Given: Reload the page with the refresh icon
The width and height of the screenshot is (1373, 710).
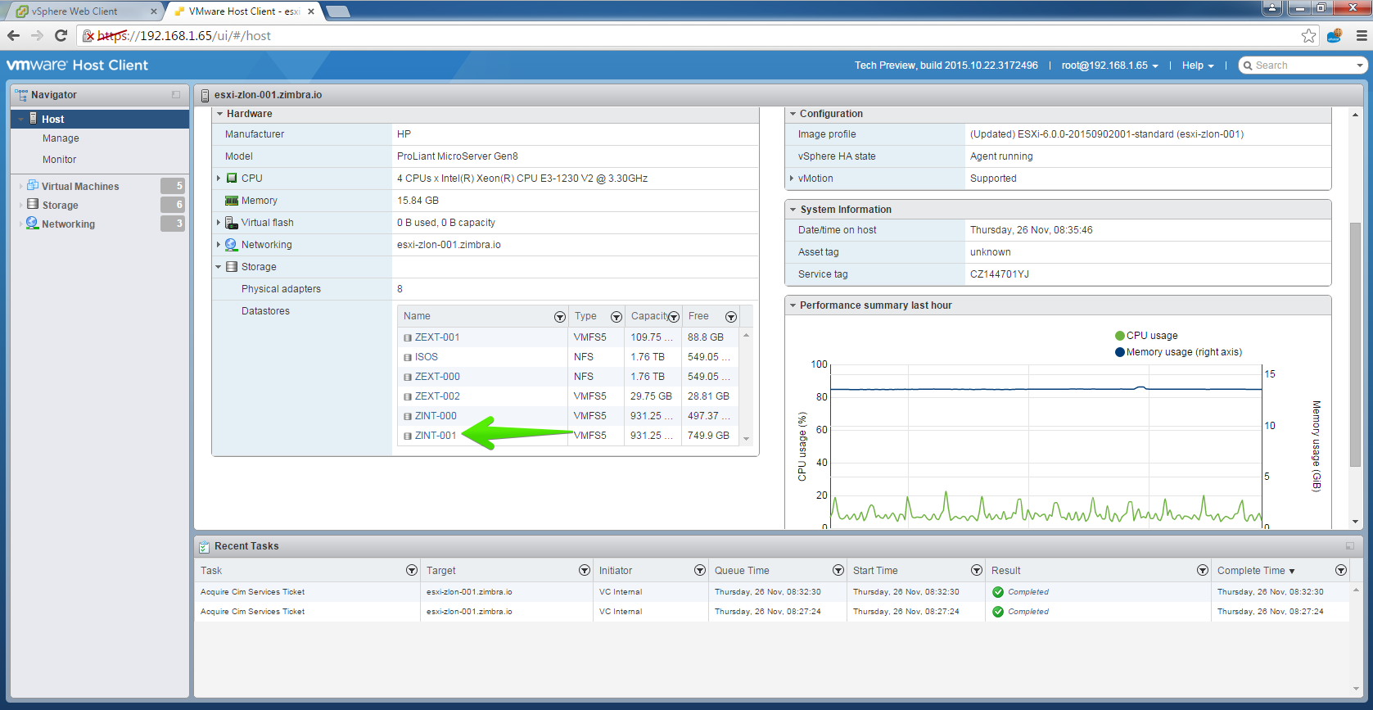Looking at the screenshot, I should 61,35.
